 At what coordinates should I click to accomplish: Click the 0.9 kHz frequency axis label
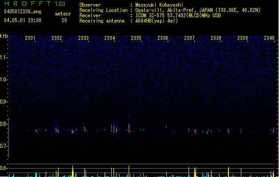(x=4, y=102)
